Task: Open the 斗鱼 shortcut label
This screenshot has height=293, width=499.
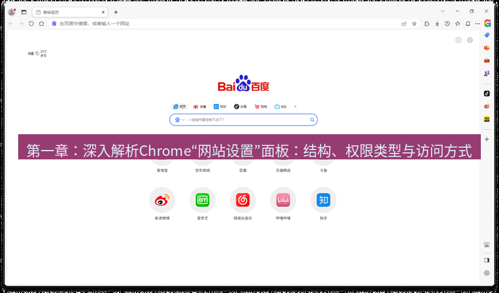Action: coord(323,171)
